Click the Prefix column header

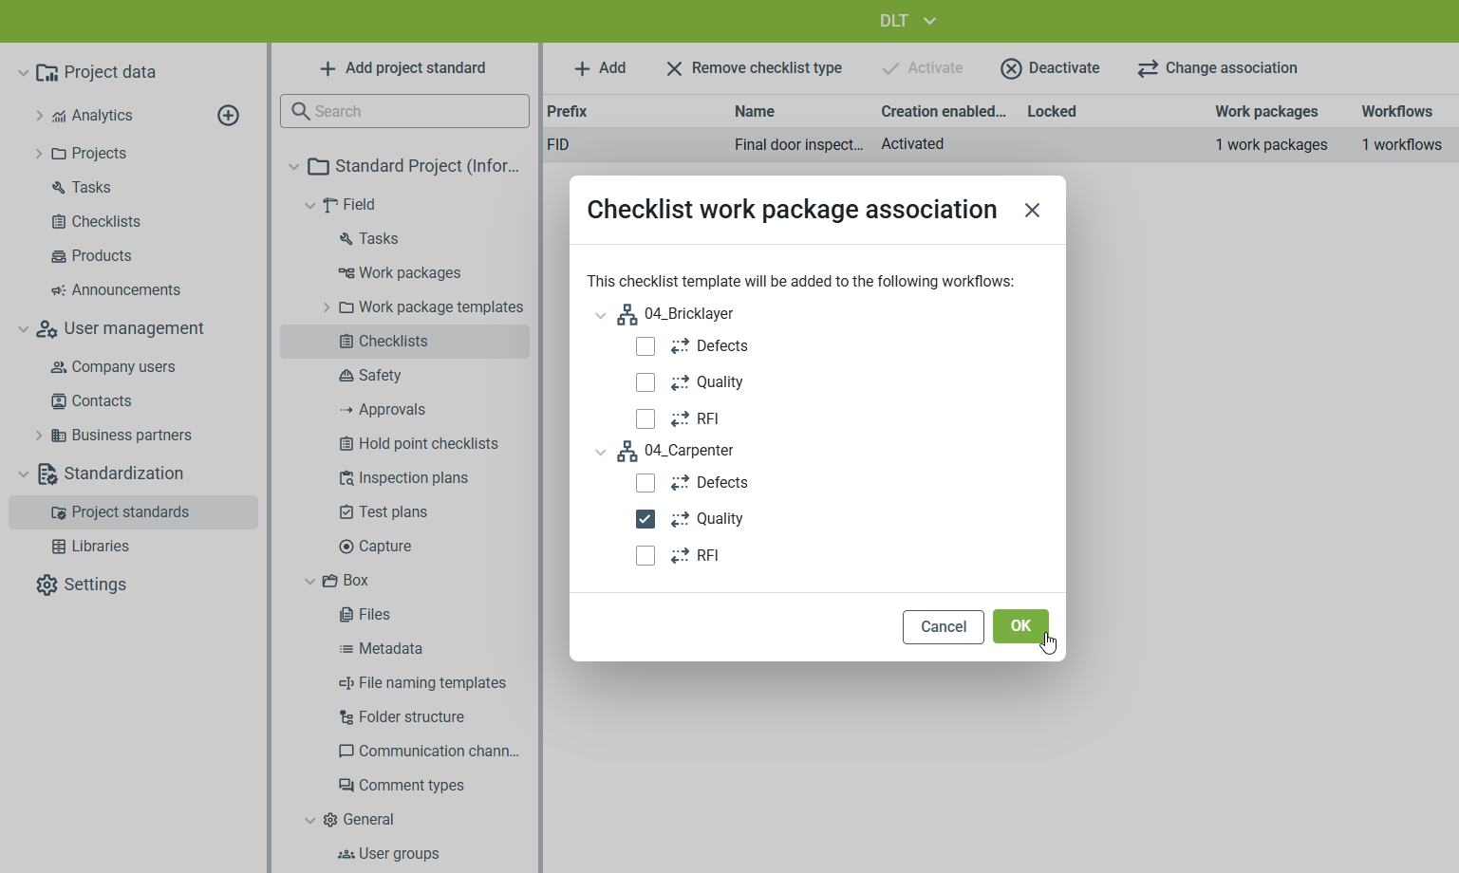click(567, 112)
